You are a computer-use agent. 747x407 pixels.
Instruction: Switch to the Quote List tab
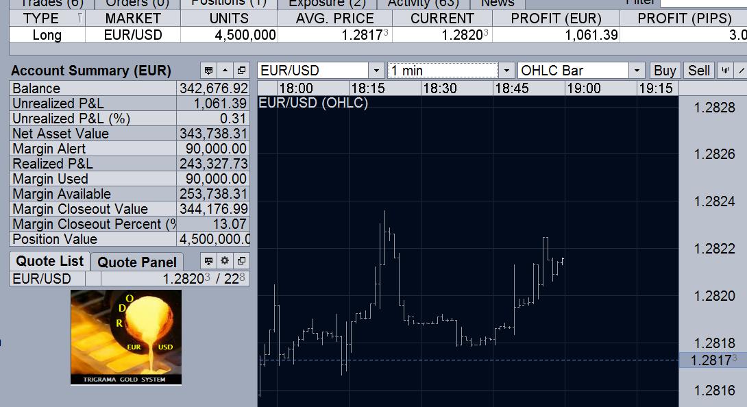tap(49, 261)
